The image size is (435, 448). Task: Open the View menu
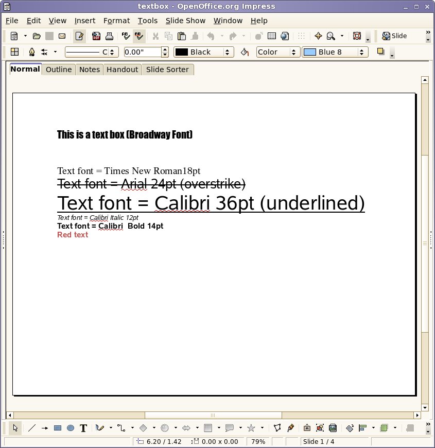58,21
